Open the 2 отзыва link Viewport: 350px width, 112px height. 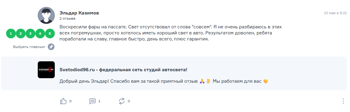[x=67, y=19]
